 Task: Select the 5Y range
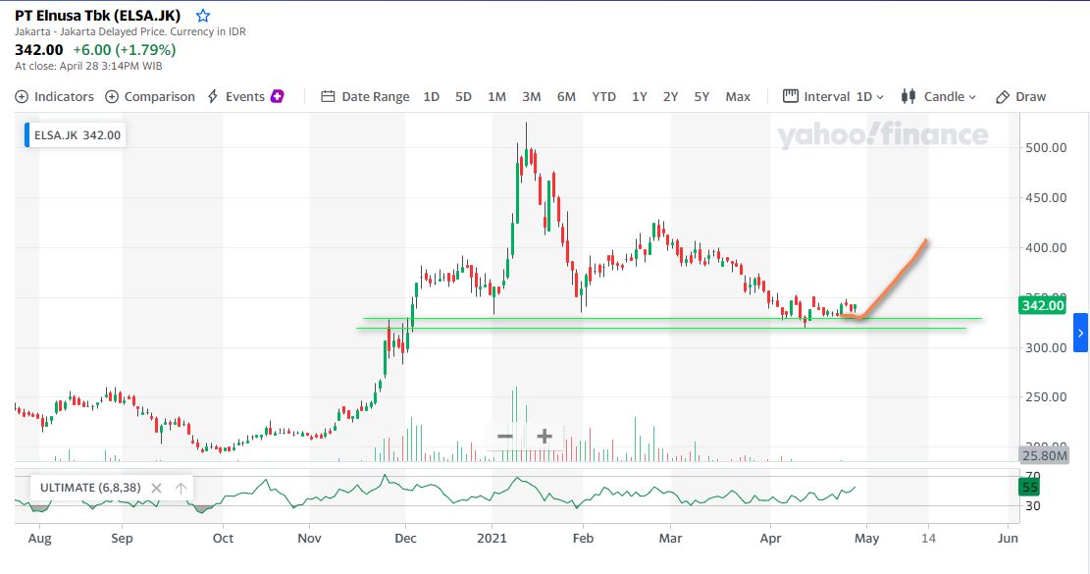point(701,96)
